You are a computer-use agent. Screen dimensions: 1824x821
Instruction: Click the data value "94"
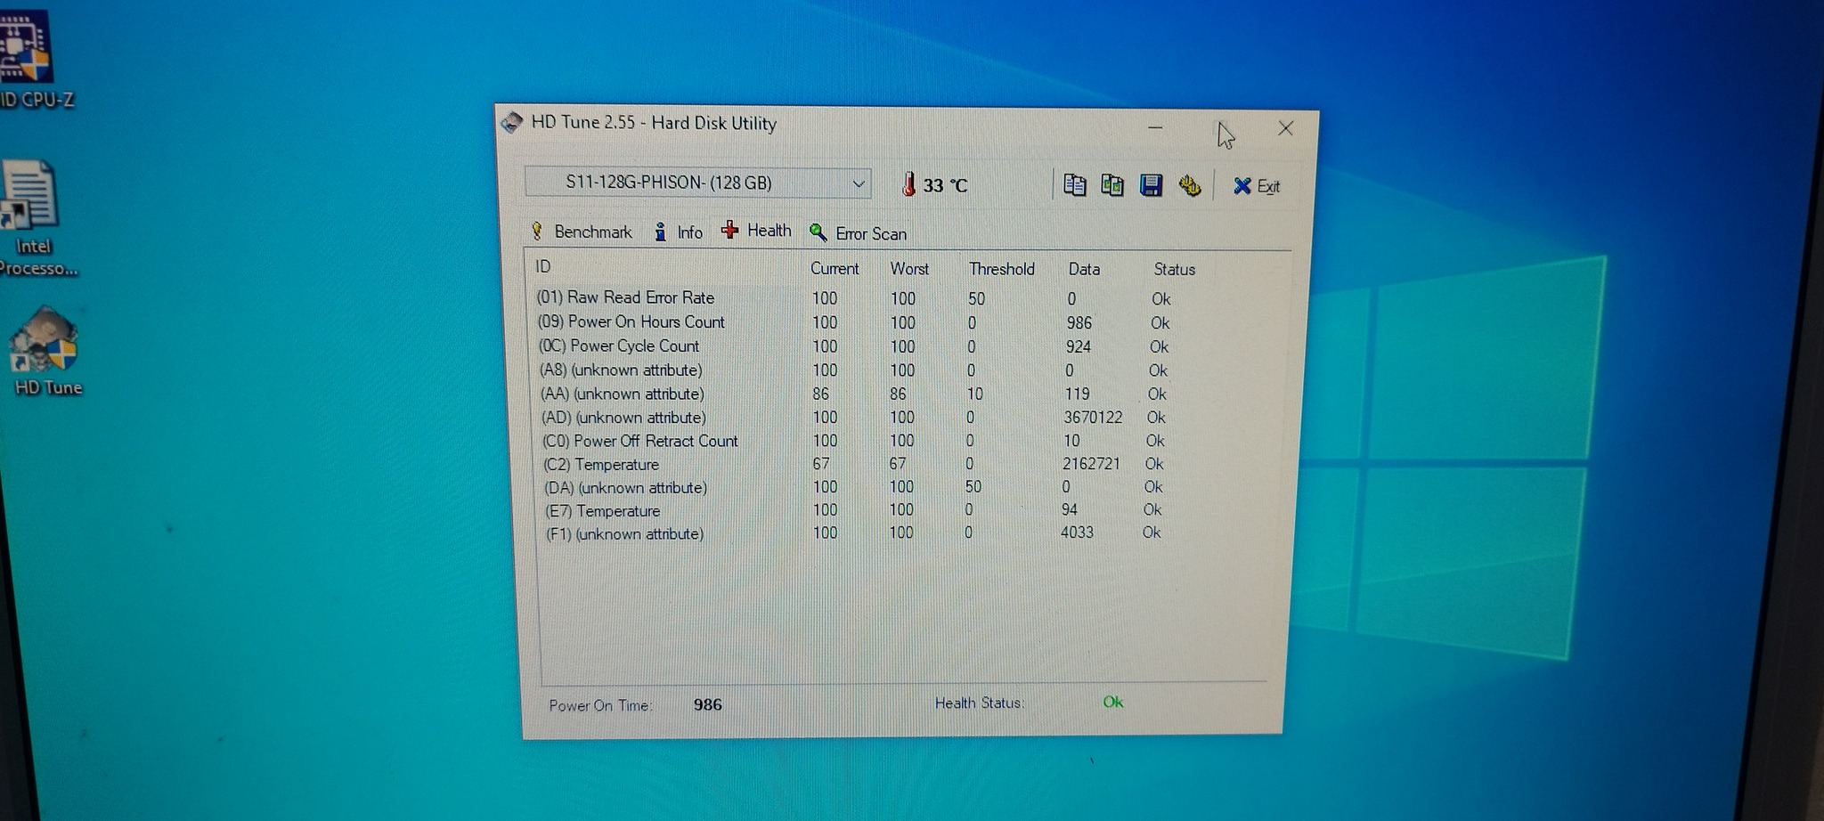tap(1069, 509)
